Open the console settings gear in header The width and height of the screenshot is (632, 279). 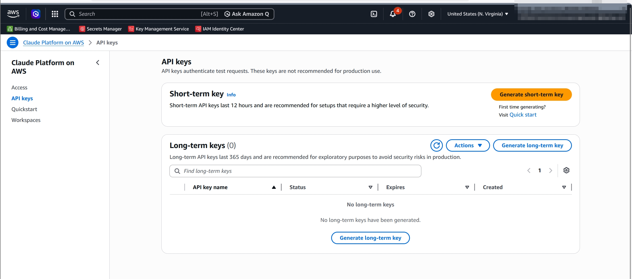[x=431, y=14]
